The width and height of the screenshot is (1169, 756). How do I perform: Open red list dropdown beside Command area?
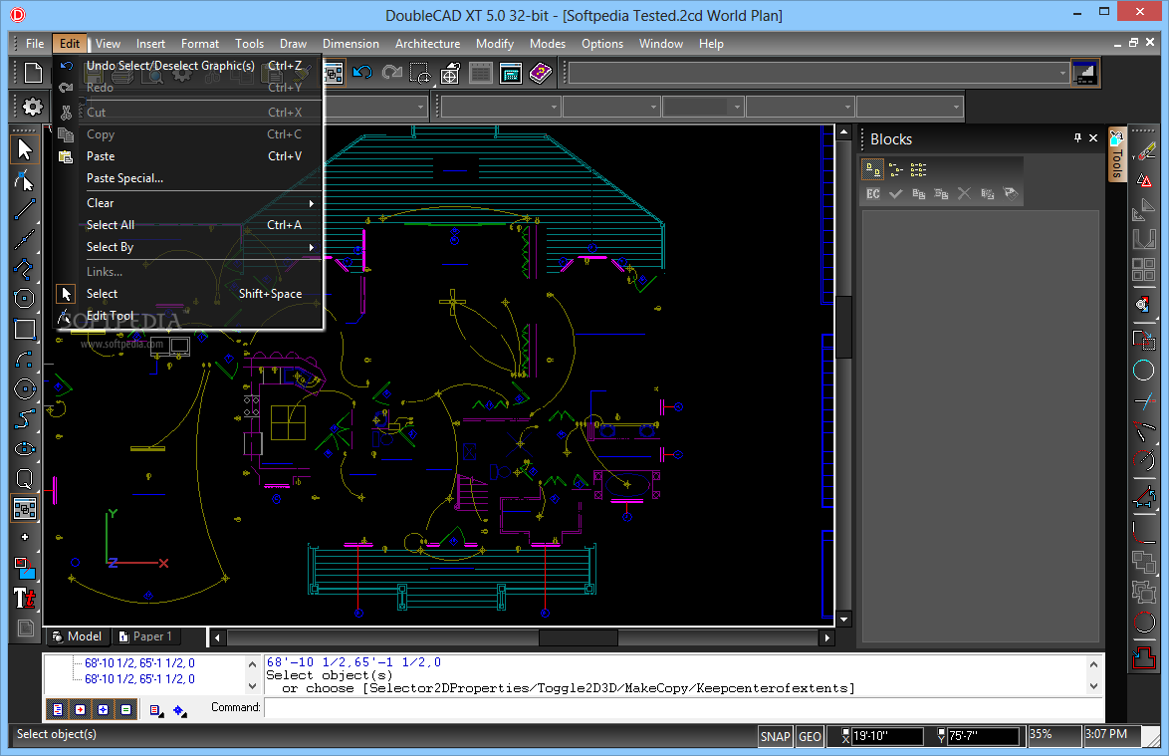155,710
